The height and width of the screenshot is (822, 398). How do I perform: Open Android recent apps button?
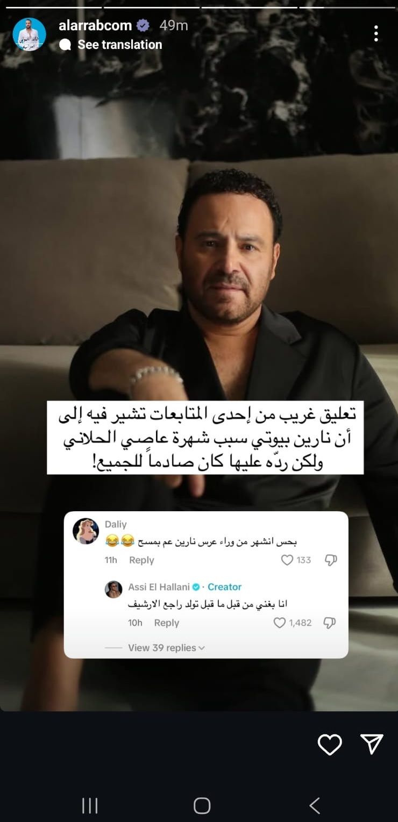[90, 805]
